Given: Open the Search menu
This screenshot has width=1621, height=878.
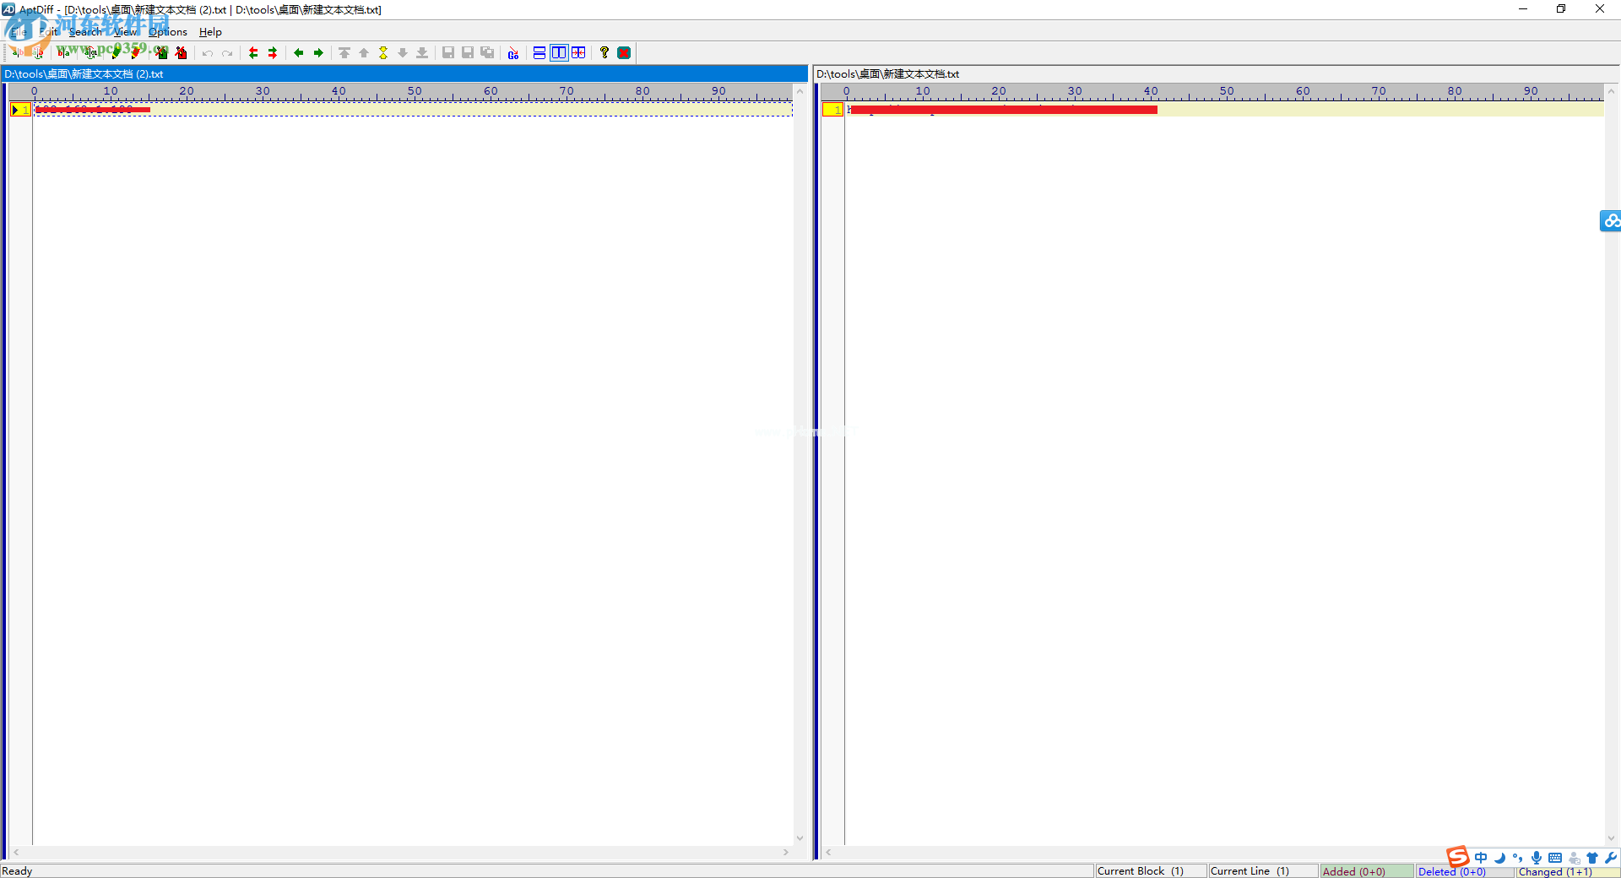Looking at the screenshot, I should tap(85, 32).
